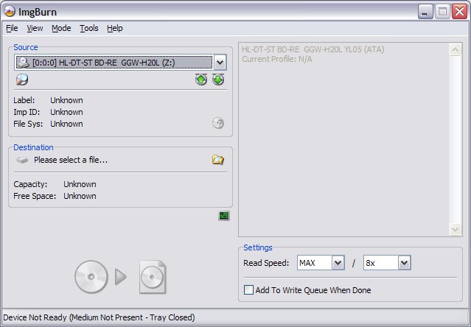The image size is (471, 327).
Task: Click the info panel scroll up arrow
Action: pyautogui.click(x=455, y=50)
